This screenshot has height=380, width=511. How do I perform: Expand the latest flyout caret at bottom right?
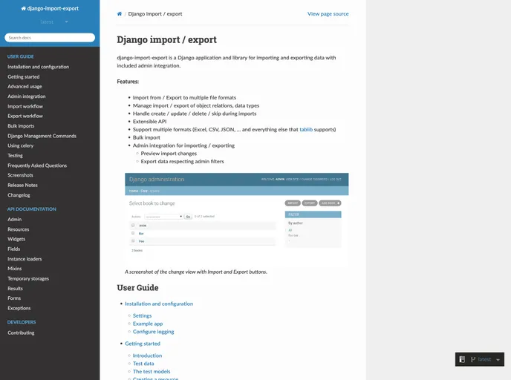(498, 360)
